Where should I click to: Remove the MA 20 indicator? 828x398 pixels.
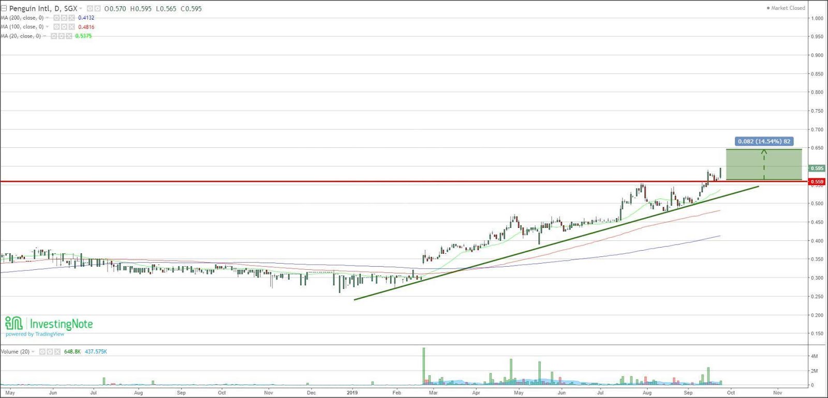coord(69,36)
